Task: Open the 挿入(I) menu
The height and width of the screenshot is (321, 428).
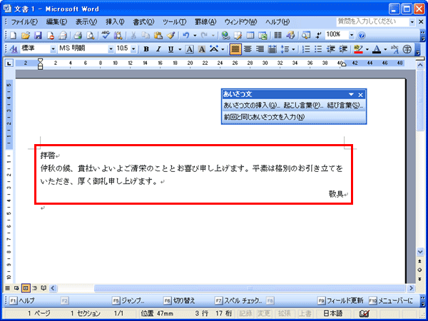Action: (x=115, y=22)
